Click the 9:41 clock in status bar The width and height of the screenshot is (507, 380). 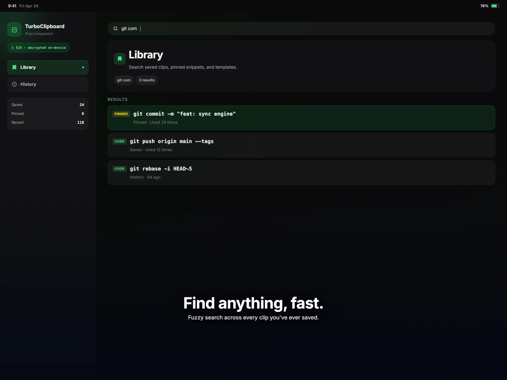coord(12,6)
